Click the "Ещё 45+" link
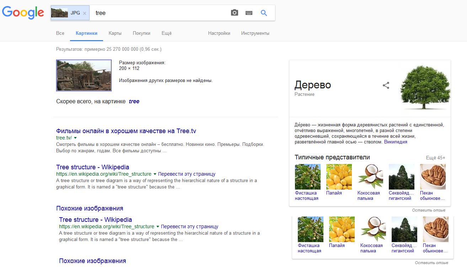Viewport: 467px width, 268px height. click(x=436, y=158)
